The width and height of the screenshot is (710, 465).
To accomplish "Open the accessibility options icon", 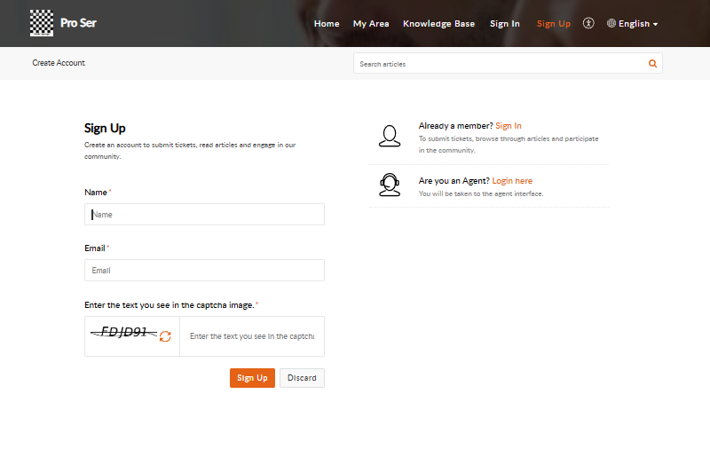I will 588,23.
